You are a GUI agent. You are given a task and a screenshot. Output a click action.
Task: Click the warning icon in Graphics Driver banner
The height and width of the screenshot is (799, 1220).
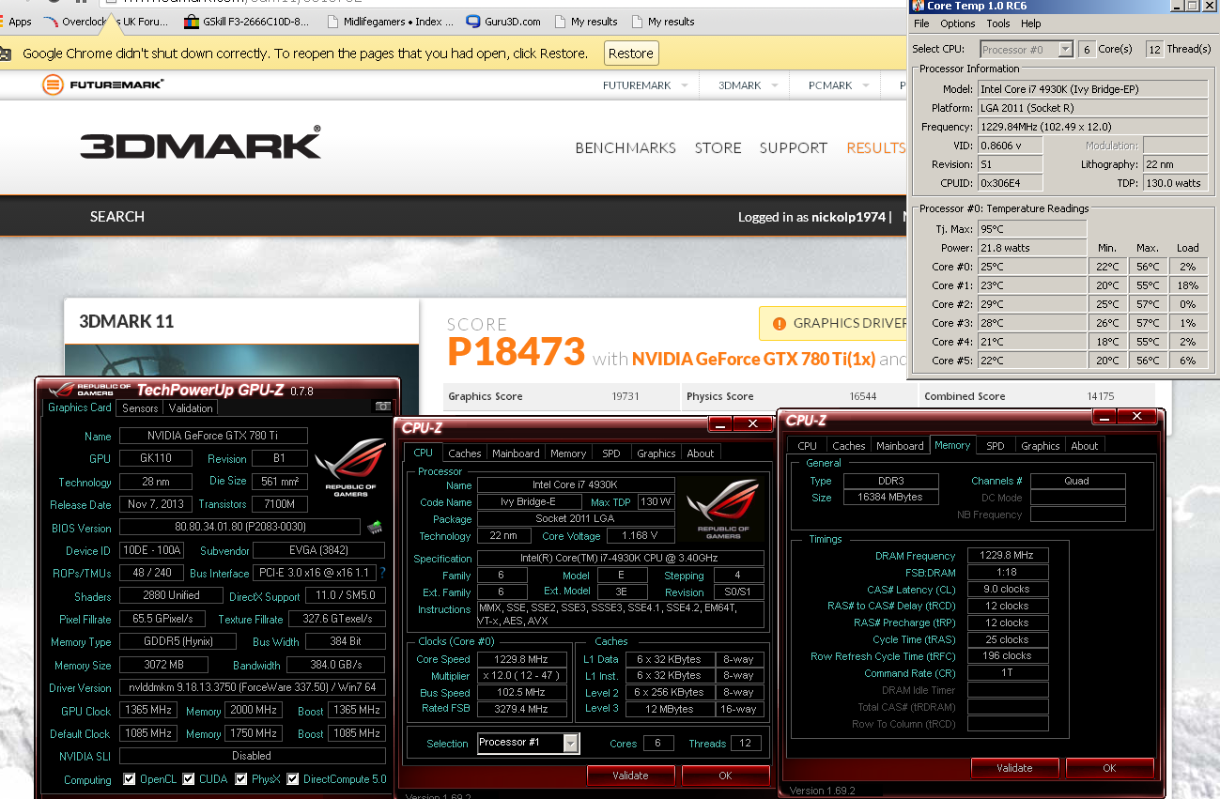pos(779,324)
